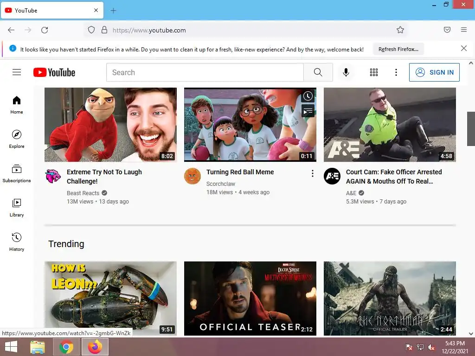This screenshot has width=475, height=356.
Task: Click the network tray icon
Action: (420, 347)
